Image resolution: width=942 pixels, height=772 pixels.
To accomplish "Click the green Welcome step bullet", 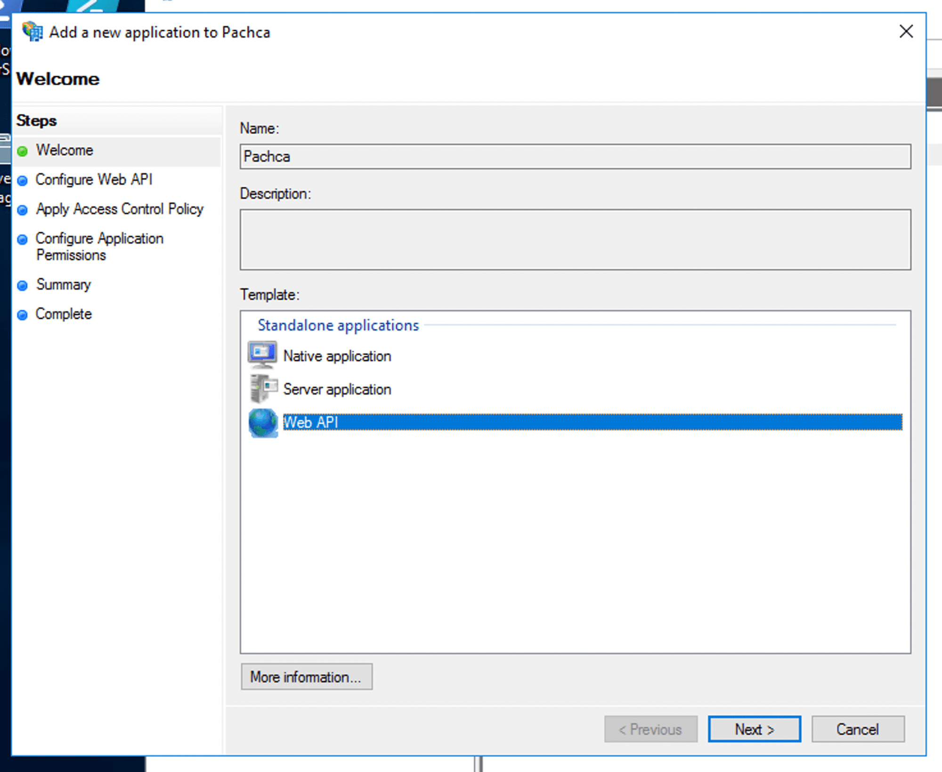I will click(22, 151).
